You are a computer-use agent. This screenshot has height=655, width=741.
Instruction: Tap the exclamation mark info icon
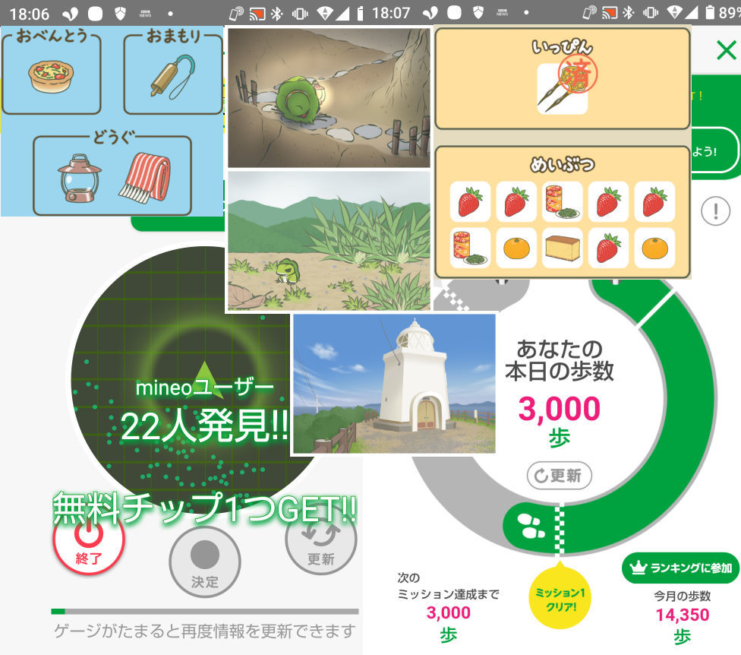pyautogui.click(x=715, y=211)
